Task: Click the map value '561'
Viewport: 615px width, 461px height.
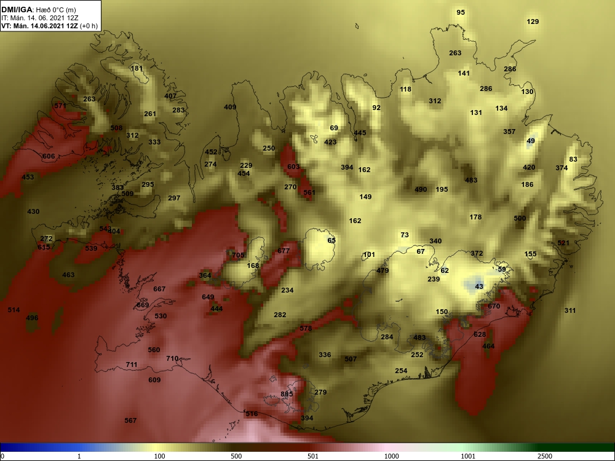Action: pyautogui.click(x=309, y=192)
